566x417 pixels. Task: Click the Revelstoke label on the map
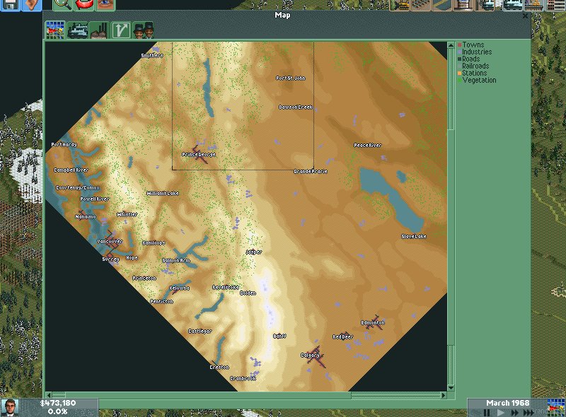(226, 288)
